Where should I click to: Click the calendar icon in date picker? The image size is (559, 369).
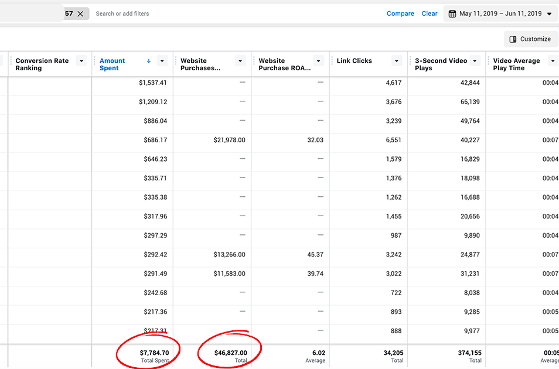tap(452, 13)
